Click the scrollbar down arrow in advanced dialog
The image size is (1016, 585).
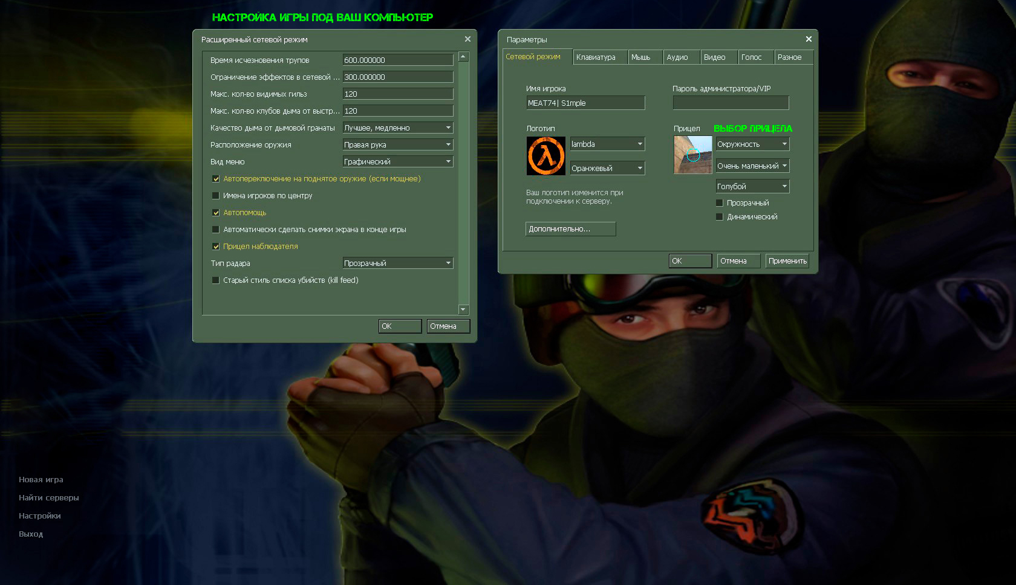click(x=463, y=310)
